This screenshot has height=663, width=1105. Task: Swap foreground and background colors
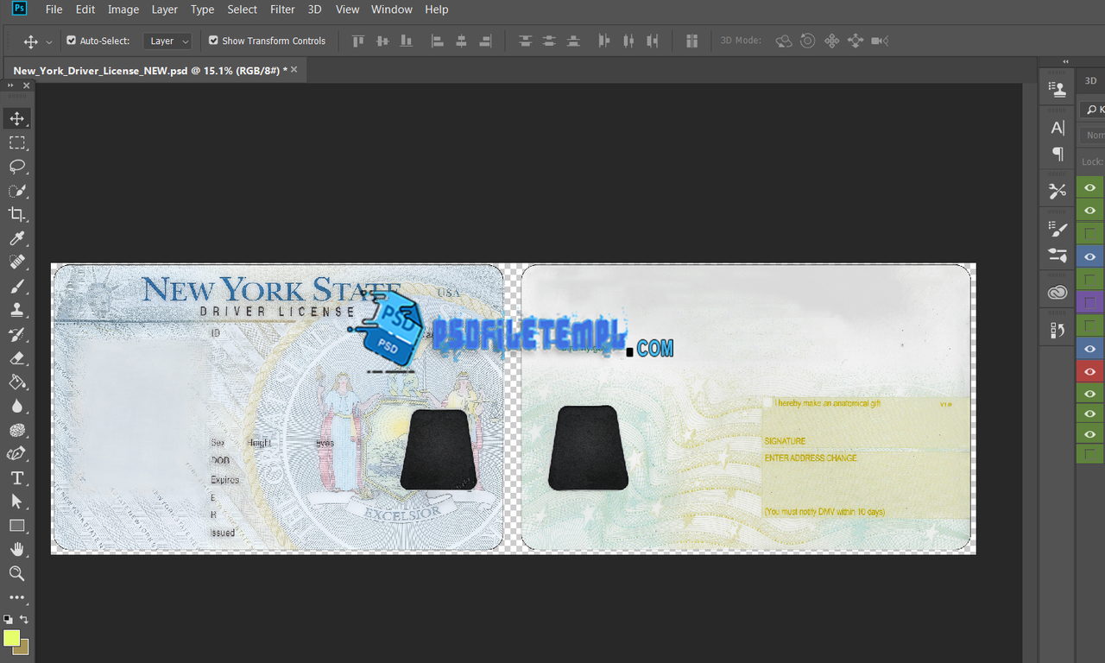[24, 619]
